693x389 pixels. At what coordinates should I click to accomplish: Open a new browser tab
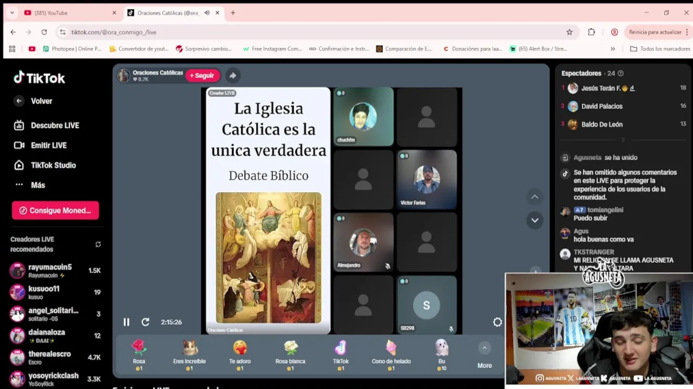click(x=233, y=13)
